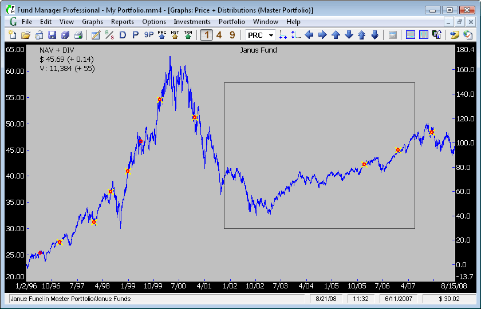Click the double blue up arrow

[x=362, y=35]
